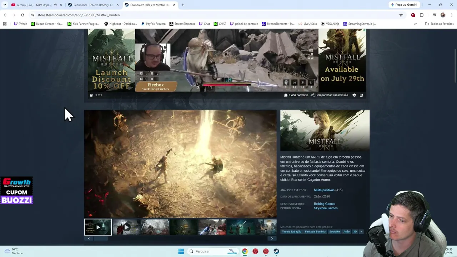Viewport: 457px width, 257px height.
Task: Open Steam from the taskbar
Action: click(276, 251)
